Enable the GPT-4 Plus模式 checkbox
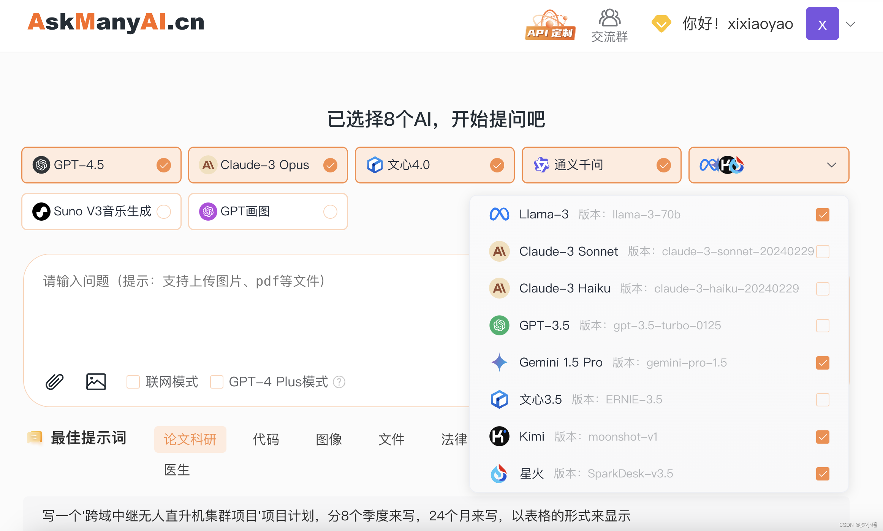Viewport: 883px width, 531px height. [x=217, y=382]
